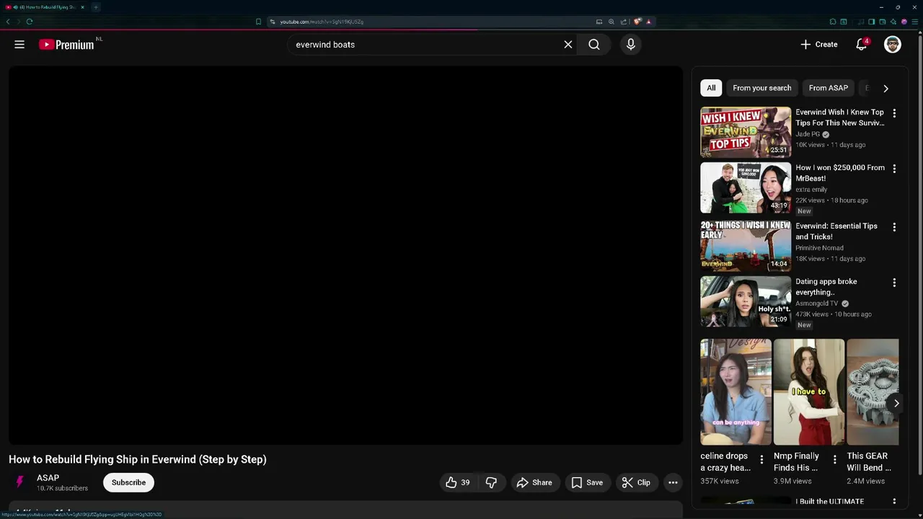Open the YouTube guide hamburger menu
The width and height of the screenshot is (923, 519).
click(x=19, y=45)
